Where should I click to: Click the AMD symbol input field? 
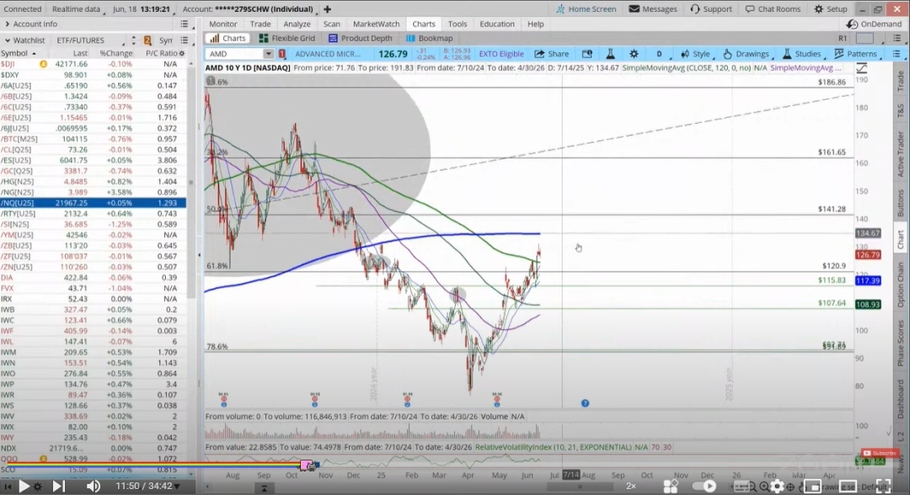click(235, 54)
